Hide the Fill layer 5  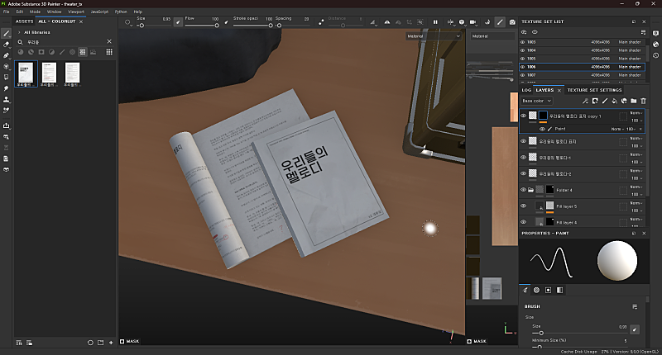tap(523, 206)
